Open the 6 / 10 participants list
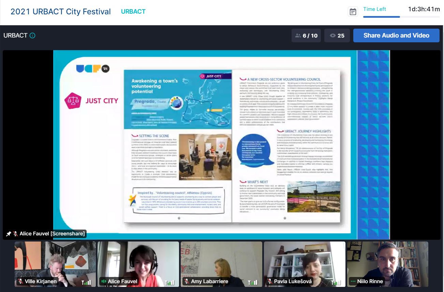The image size is (444, 292). coord(306,35)
